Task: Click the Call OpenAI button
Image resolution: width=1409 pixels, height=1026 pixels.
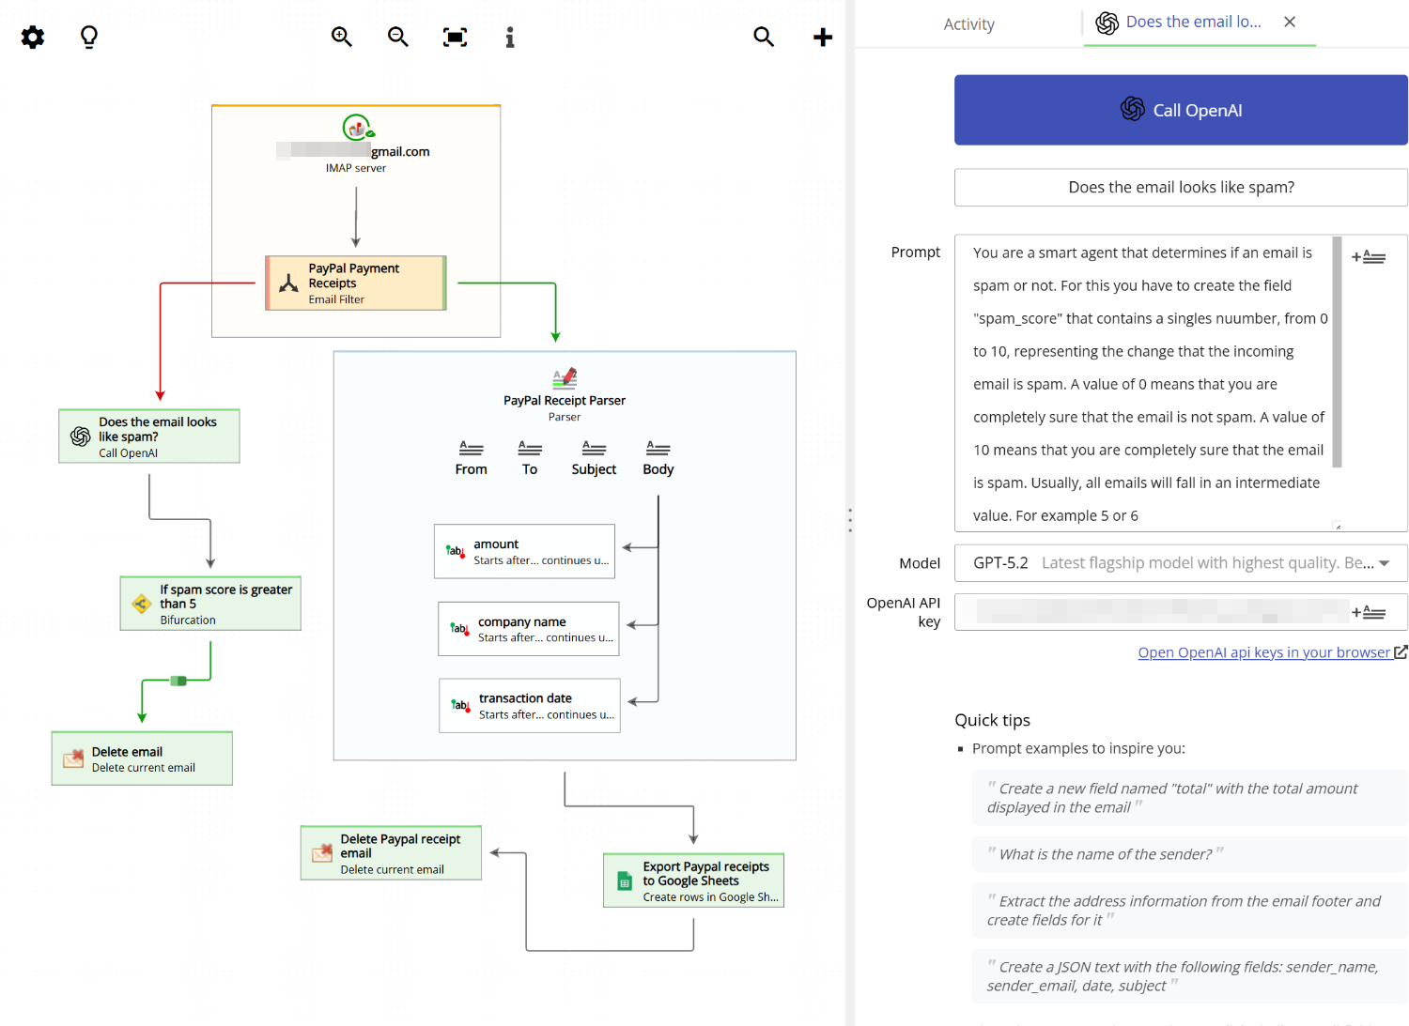Action: point(1180,110)
